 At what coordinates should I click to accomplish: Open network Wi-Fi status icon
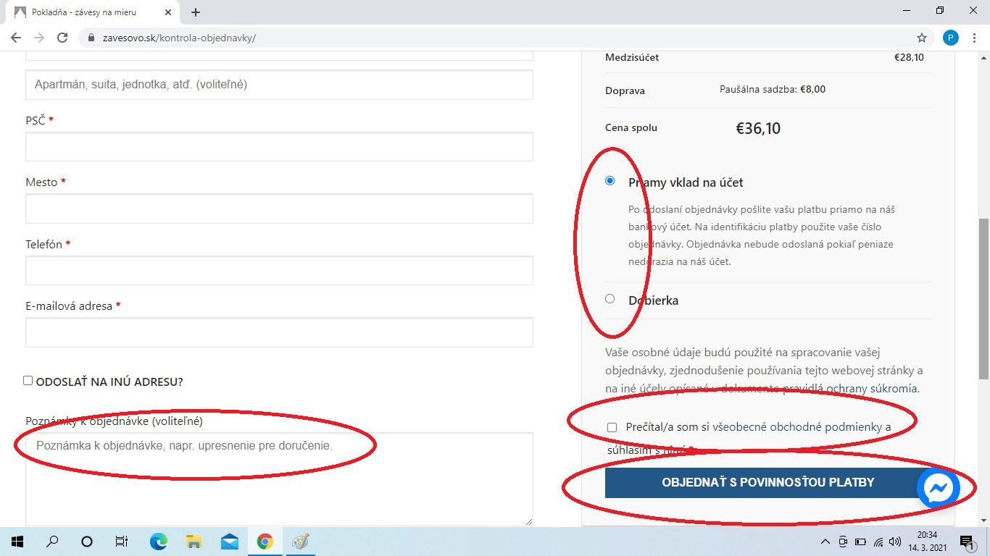click(x=878, y=542)
